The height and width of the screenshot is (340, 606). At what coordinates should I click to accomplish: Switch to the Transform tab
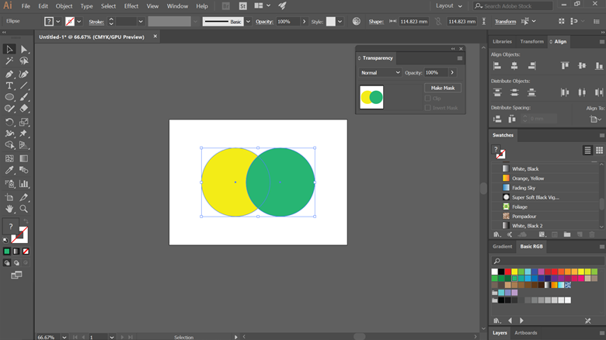tap(531, 41)
